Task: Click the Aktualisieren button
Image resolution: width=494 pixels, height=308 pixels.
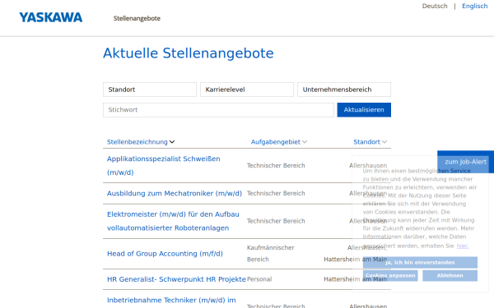Action: 364,110
